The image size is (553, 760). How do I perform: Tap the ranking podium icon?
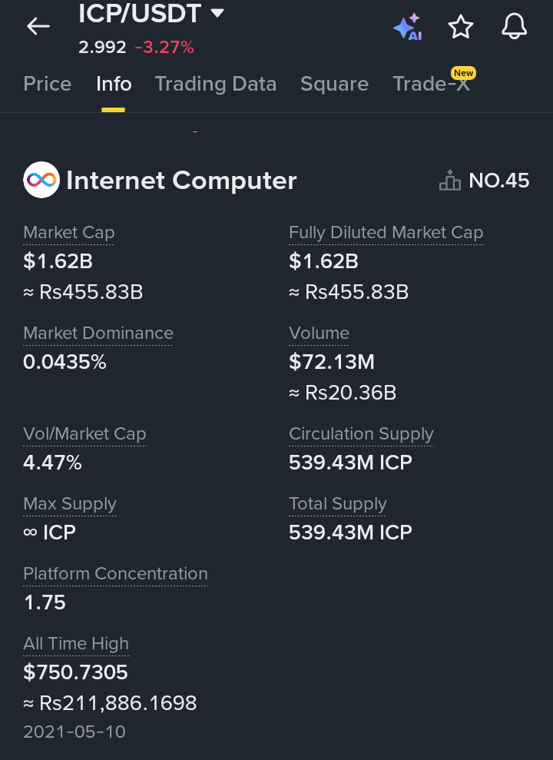(x=449, y=181)
